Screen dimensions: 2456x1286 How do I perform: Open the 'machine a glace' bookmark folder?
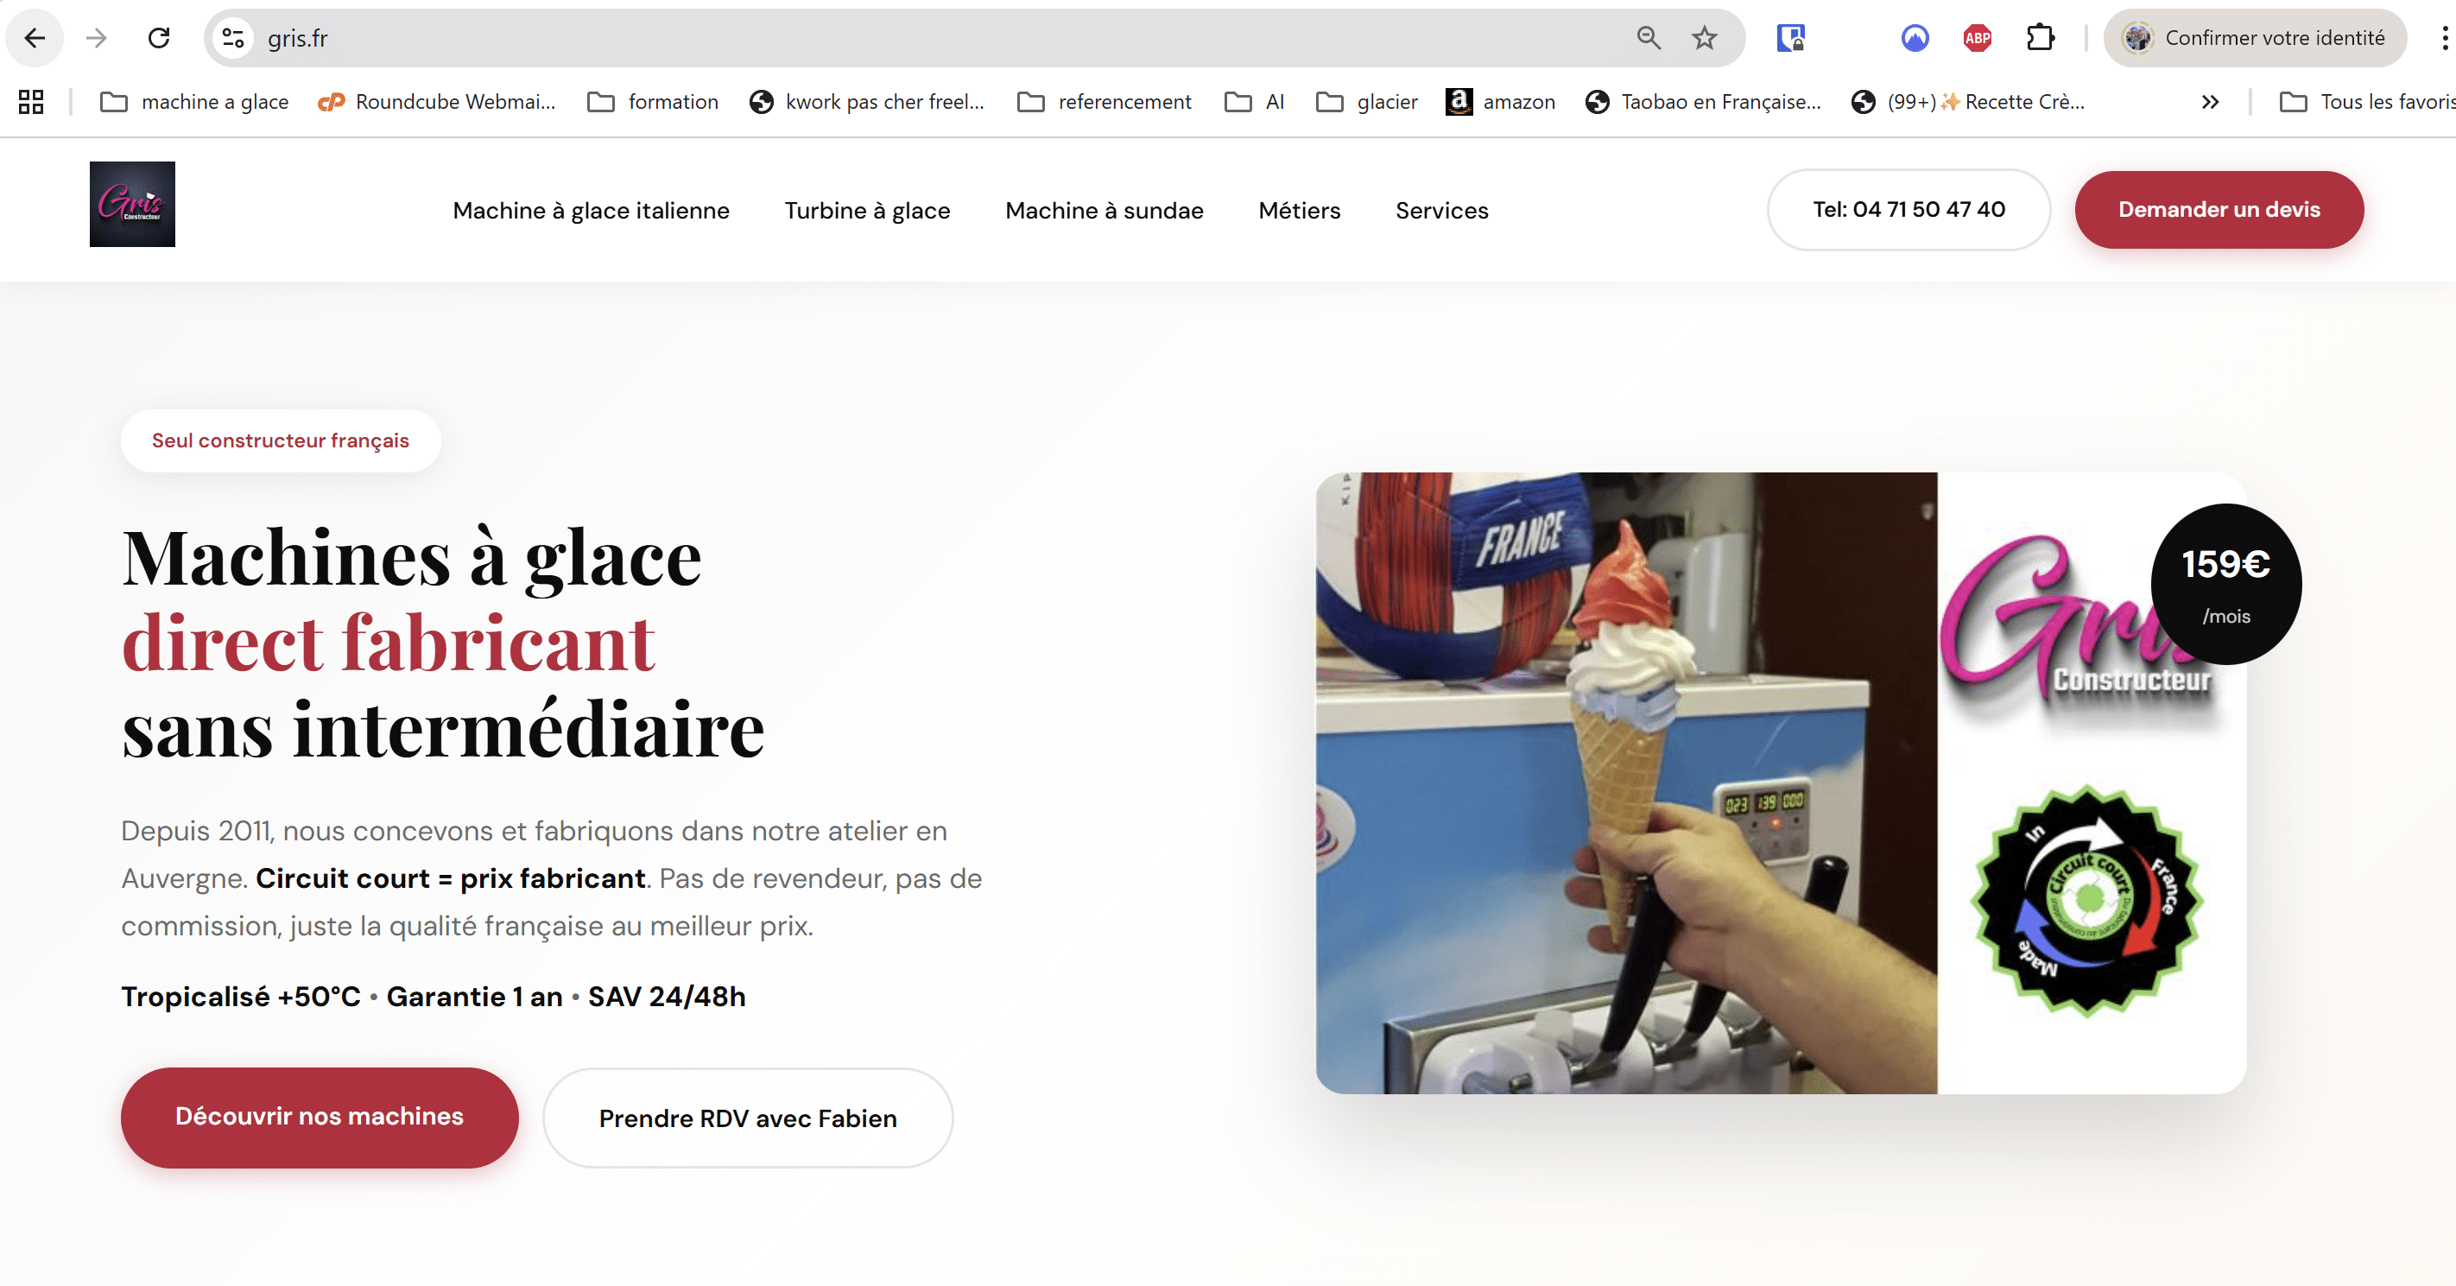pos(194,102)
